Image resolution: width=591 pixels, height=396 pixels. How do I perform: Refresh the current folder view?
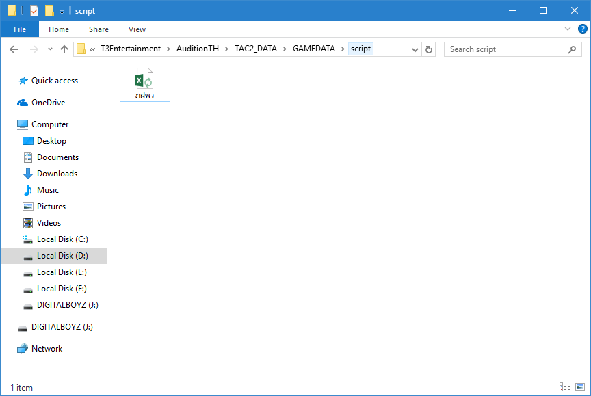click(x=429, y=49)
